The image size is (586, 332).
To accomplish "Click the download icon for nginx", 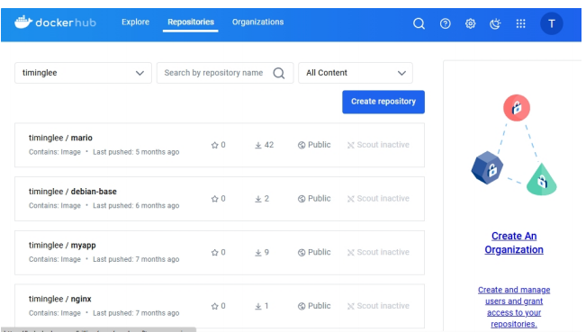I will 258,307.
